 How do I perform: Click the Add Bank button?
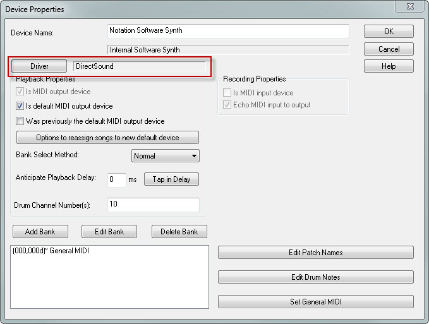click(39, 232)
